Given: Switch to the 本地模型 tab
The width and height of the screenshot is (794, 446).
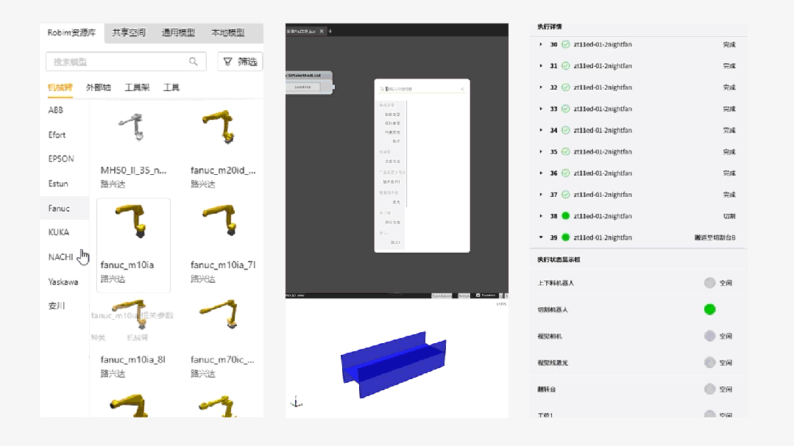Looking at the screenshot, I should [227, 32].
